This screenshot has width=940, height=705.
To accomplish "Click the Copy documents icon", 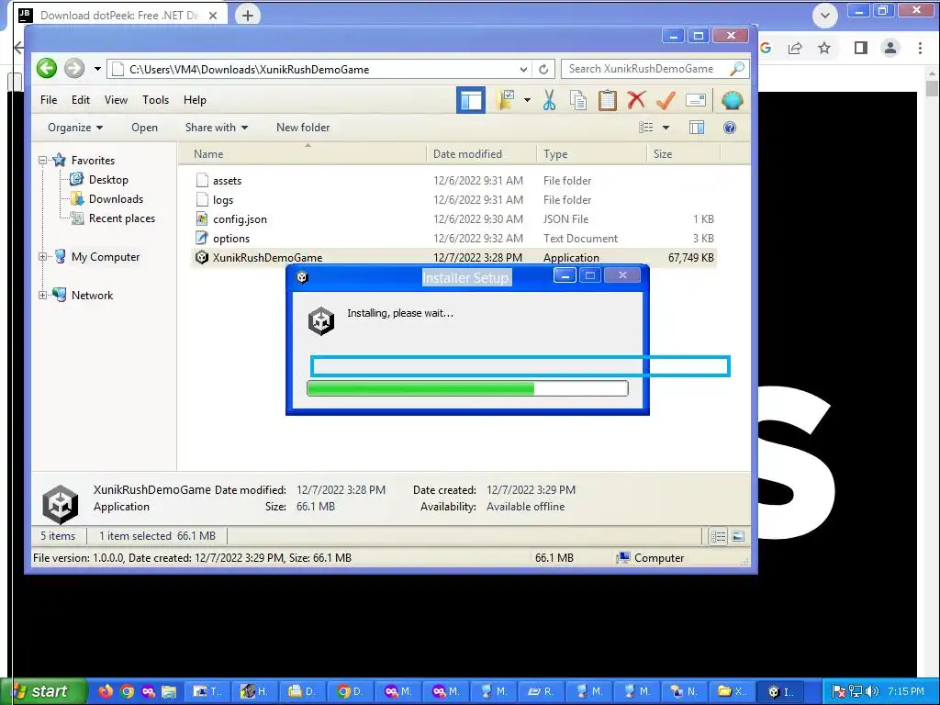I will tap(578, 100).
